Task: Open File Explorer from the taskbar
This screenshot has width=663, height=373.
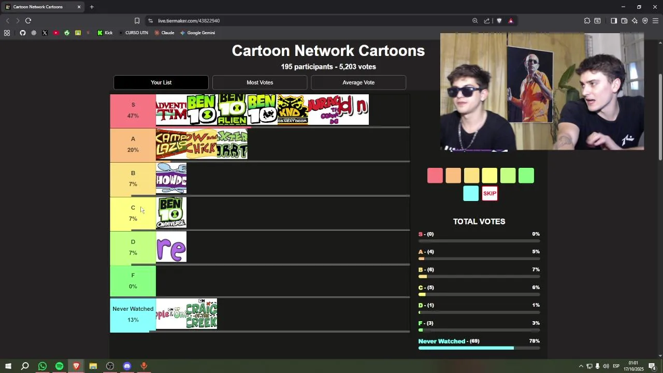Action: [93, 366]
